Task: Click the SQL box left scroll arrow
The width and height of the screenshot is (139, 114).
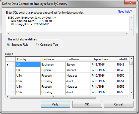Action: [x=9, y=33]
